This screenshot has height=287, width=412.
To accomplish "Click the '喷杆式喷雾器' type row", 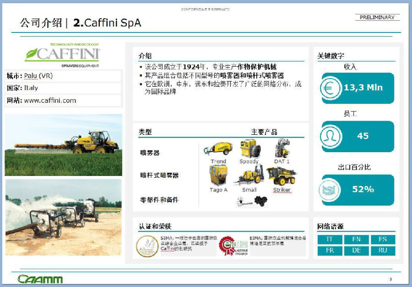I will coord(159,175).
